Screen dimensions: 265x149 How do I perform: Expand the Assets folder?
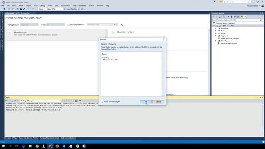pyautogui.click(x=216, y=33)
